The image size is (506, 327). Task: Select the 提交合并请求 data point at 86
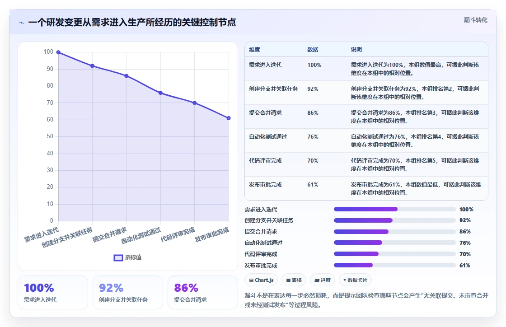(x=126, y=76)
